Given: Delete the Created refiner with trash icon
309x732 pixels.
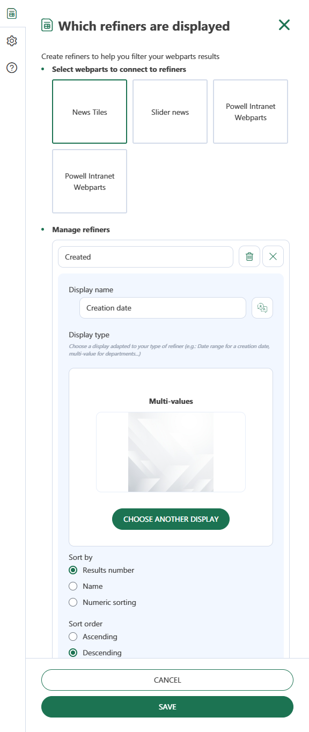Looking at the screenshot, I should pos(249,256).
